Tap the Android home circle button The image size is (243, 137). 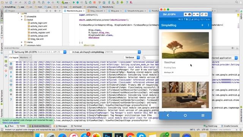click(185, 115)
